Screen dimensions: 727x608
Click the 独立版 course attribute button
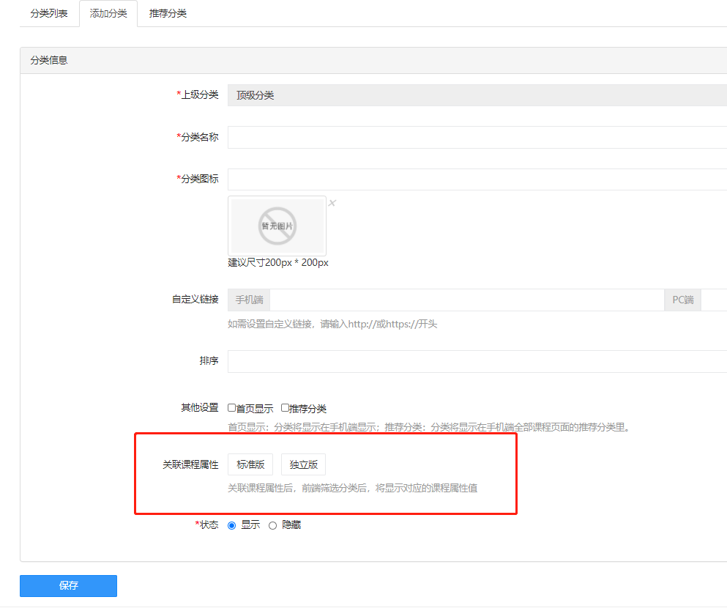click(x=304, y=464)
